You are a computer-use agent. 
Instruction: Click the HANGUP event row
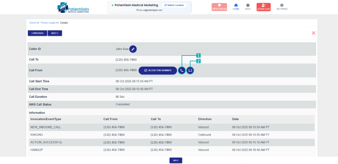(172, 150)
